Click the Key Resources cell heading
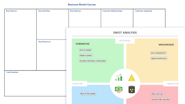 pyautogui.click(x=45, y=42)
